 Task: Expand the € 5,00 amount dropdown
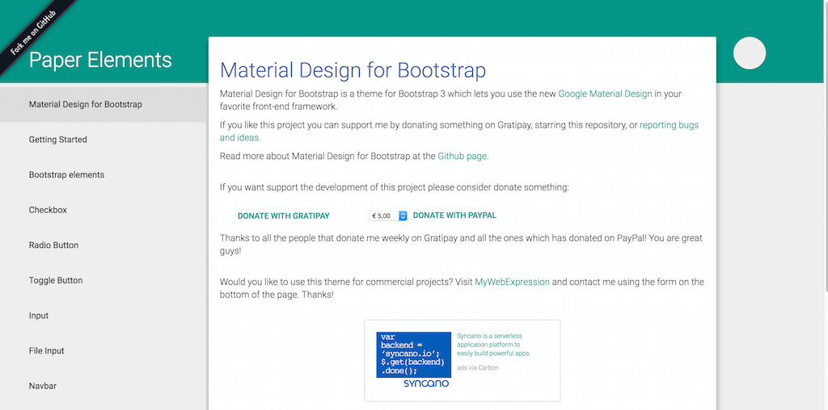(387, 215)
